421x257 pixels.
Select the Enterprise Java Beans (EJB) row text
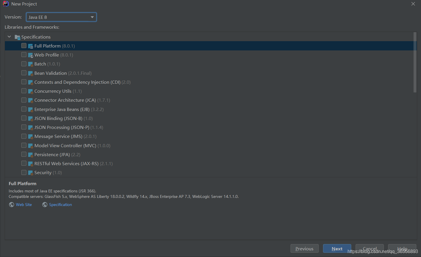point(69,110)
